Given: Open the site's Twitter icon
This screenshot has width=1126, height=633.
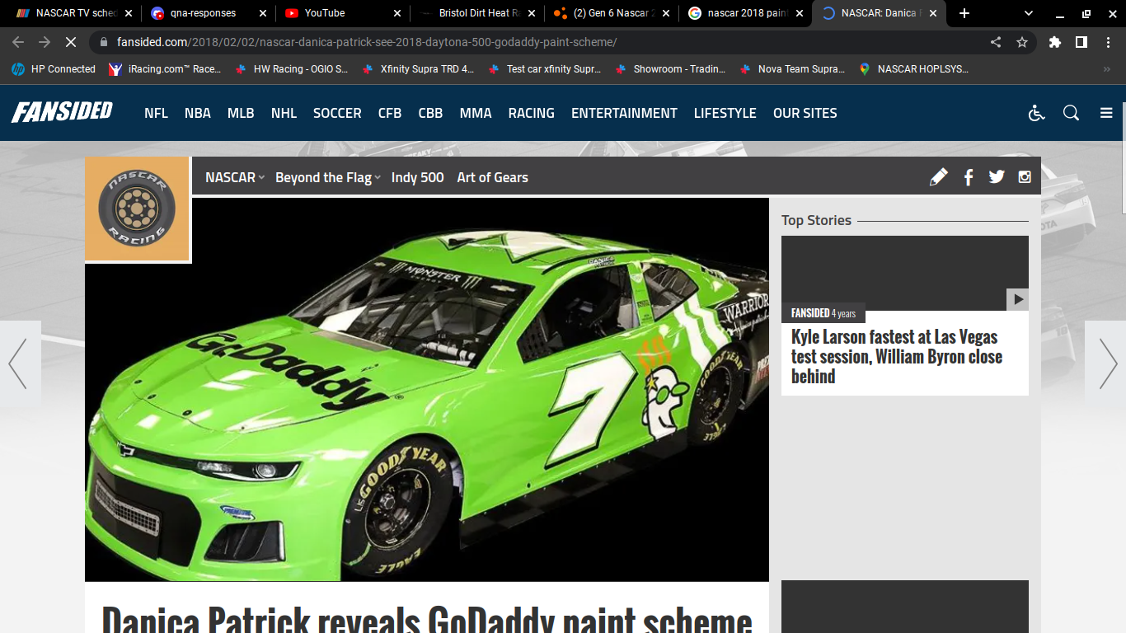Looking at the screenshot, I should 997,176.
